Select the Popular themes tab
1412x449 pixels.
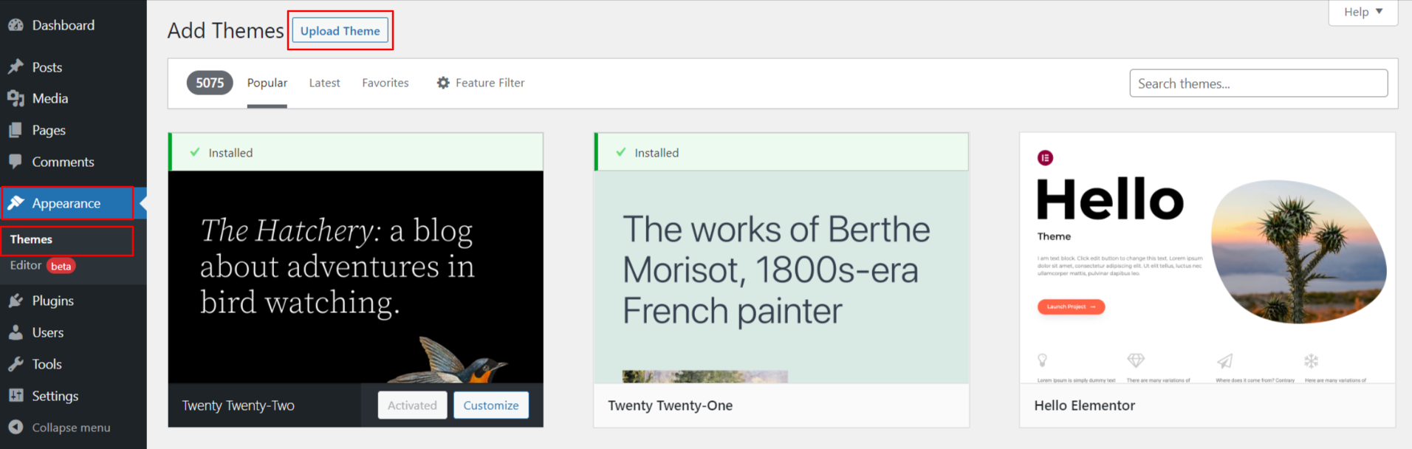267,83
